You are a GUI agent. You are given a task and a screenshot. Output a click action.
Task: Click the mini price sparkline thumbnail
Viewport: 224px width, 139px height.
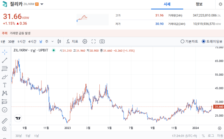click(93, 20)
